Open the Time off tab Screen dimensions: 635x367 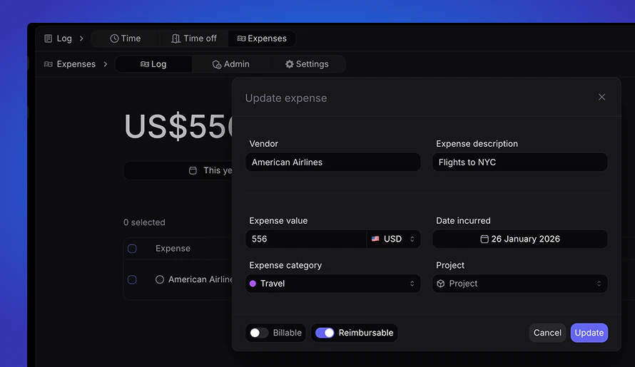click(194, 38)
